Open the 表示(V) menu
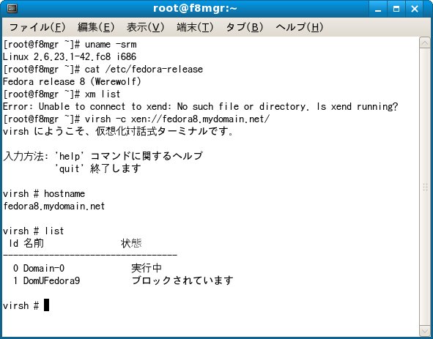Viewport: 433px width, 339px height. (145, 27)
